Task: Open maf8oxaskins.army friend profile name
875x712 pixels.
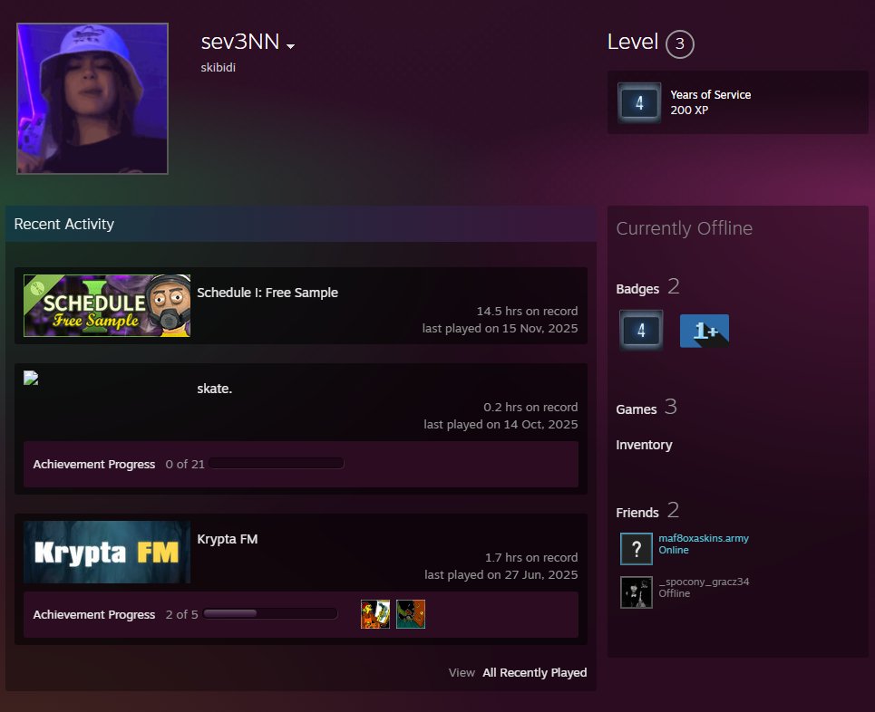Action: click(x=704, y=538)
